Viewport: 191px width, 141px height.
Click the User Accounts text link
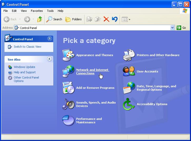pos(147,71)
